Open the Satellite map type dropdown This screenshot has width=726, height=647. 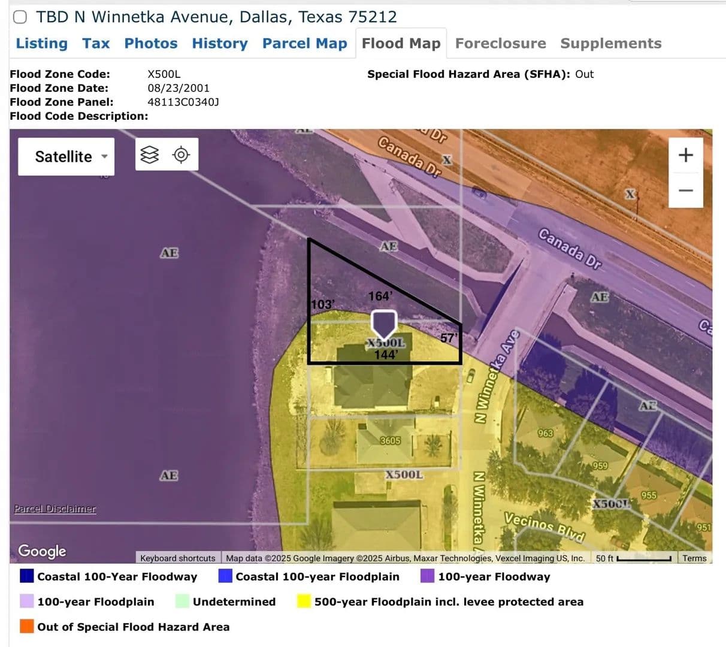[x=66, y=156]
